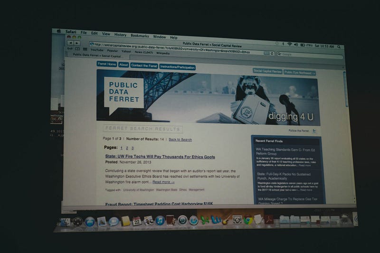Viewport: 380px width, 253px height.
Task: Check the battery status icon
Action: (x=303, y=45)
